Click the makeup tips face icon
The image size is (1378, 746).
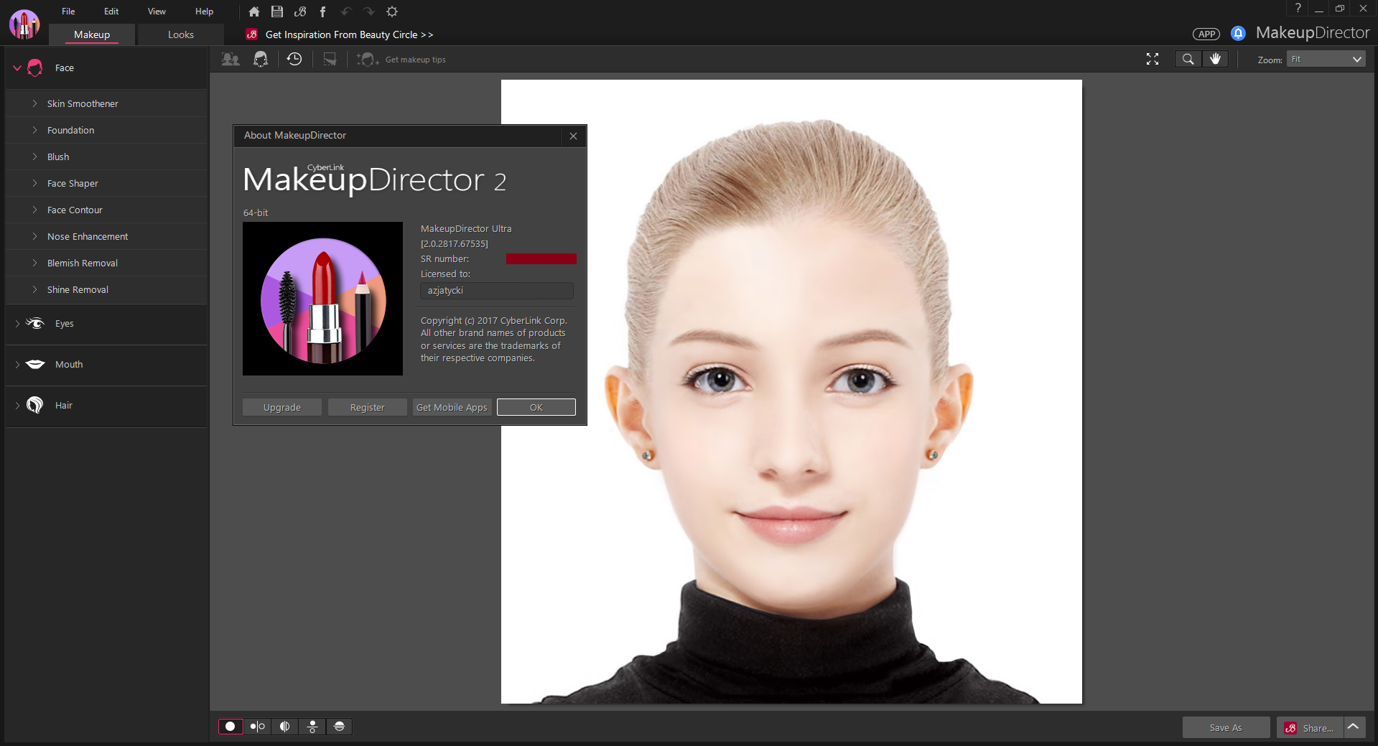pyautogui.click(x=368, y=60)
